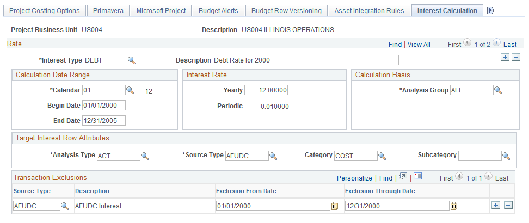Screen dimensions: 529x223
Task: Click the Yearly interest rate field
Action: (266, 90)
